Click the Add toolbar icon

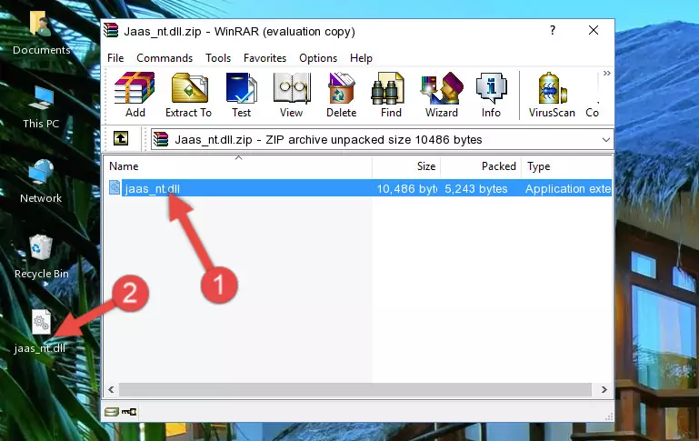[x=135, y=95]
